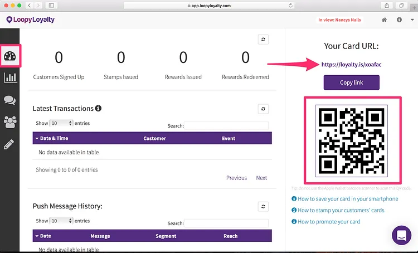
Task: Click the card QR code image
Action: 351,141
